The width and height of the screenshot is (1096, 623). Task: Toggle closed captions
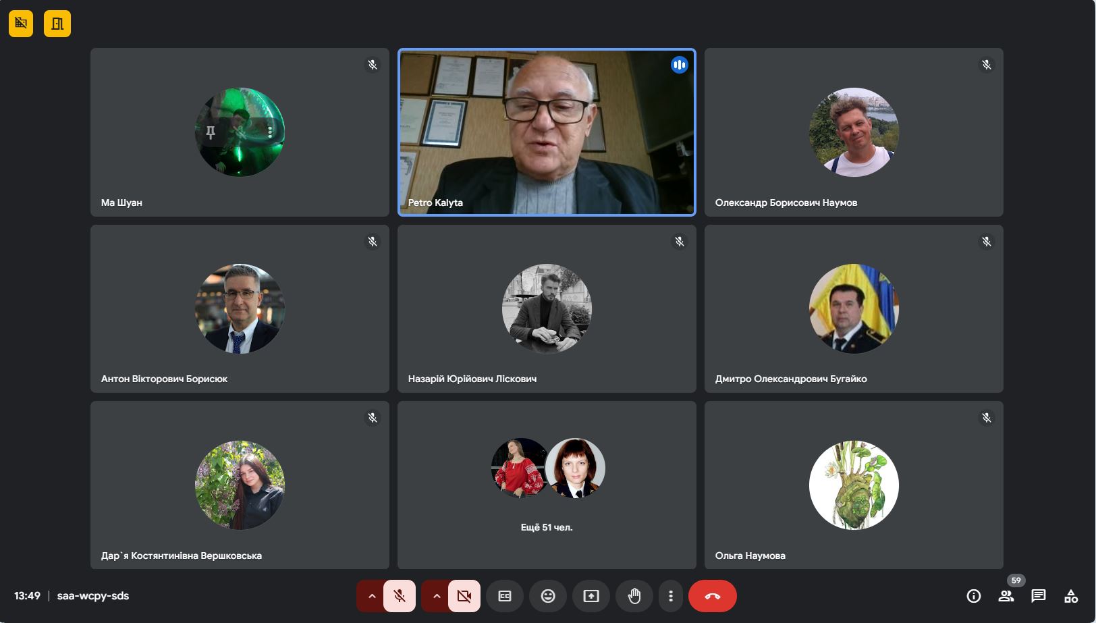tap(504, 596)
